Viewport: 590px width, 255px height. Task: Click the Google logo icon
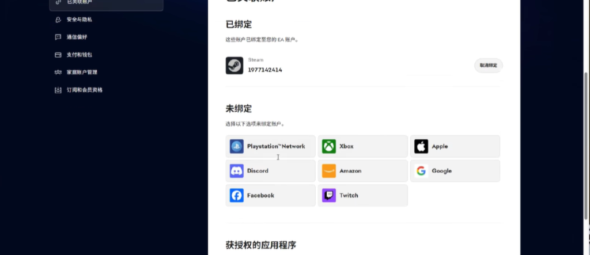click(421, 171)
